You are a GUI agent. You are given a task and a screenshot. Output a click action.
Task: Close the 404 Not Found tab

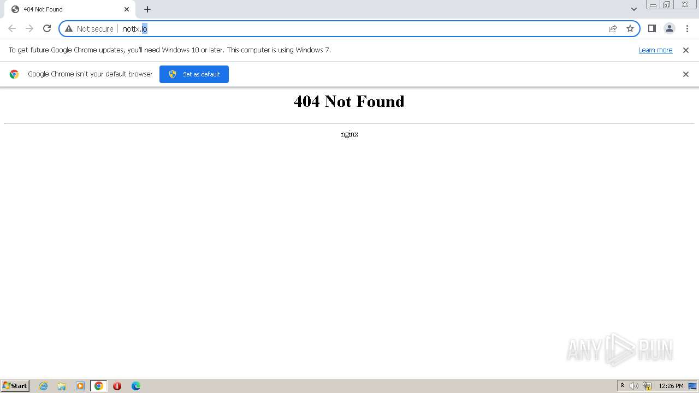click(x=127, y=9)
